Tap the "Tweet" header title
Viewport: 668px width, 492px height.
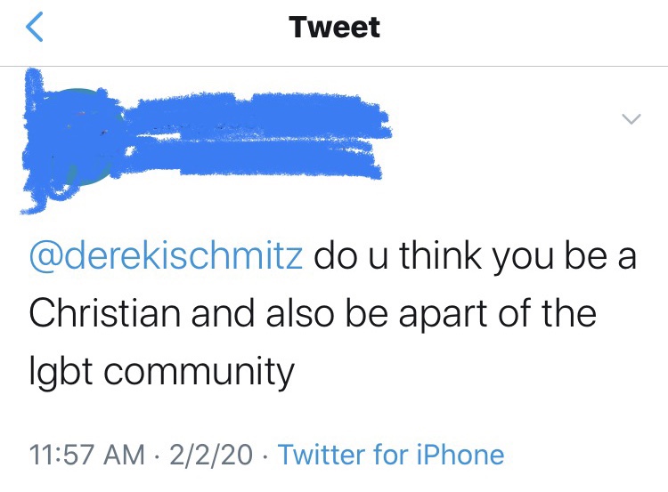pyautogui.click(x=334, y=28)
